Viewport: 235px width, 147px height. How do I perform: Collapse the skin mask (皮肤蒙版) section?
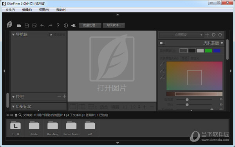[x=222, y=43]
